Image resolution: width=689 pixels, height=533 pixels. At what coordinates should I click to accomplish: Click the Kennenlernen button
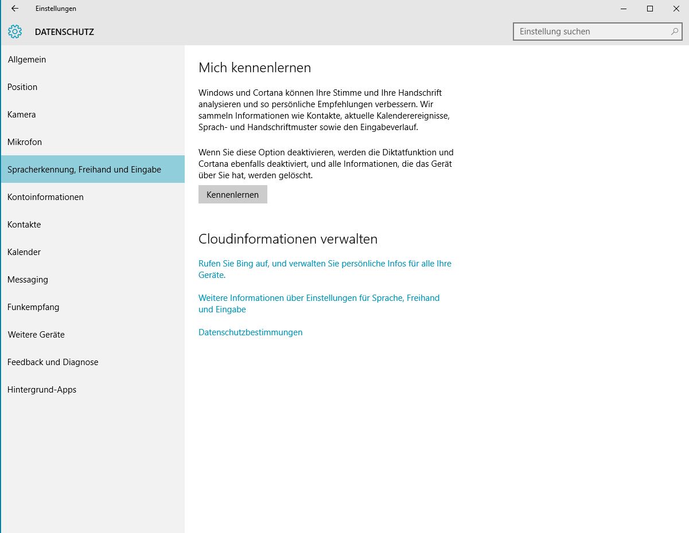pyautogui.click(x=233, y=194)
